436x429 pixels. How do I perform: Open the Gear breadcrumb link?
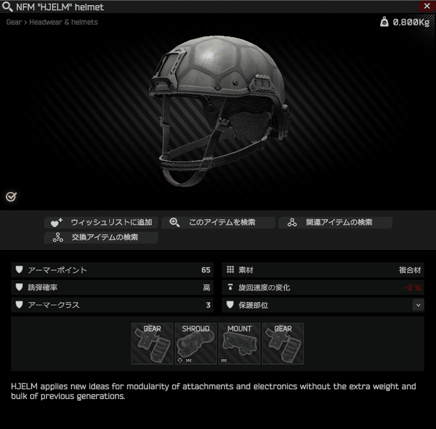(14, 22)
